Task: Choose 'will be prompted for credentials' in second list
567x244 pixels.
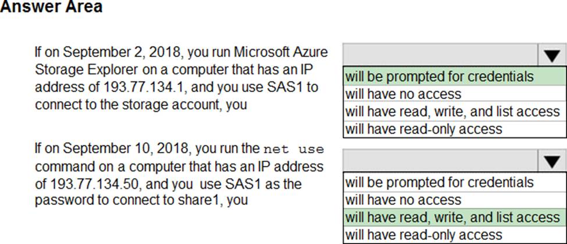Action: click(455, 182)
